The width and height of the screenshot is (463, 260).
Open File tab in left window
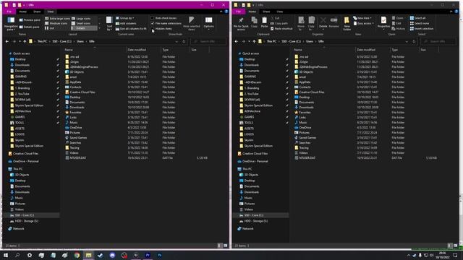point(9,12)
